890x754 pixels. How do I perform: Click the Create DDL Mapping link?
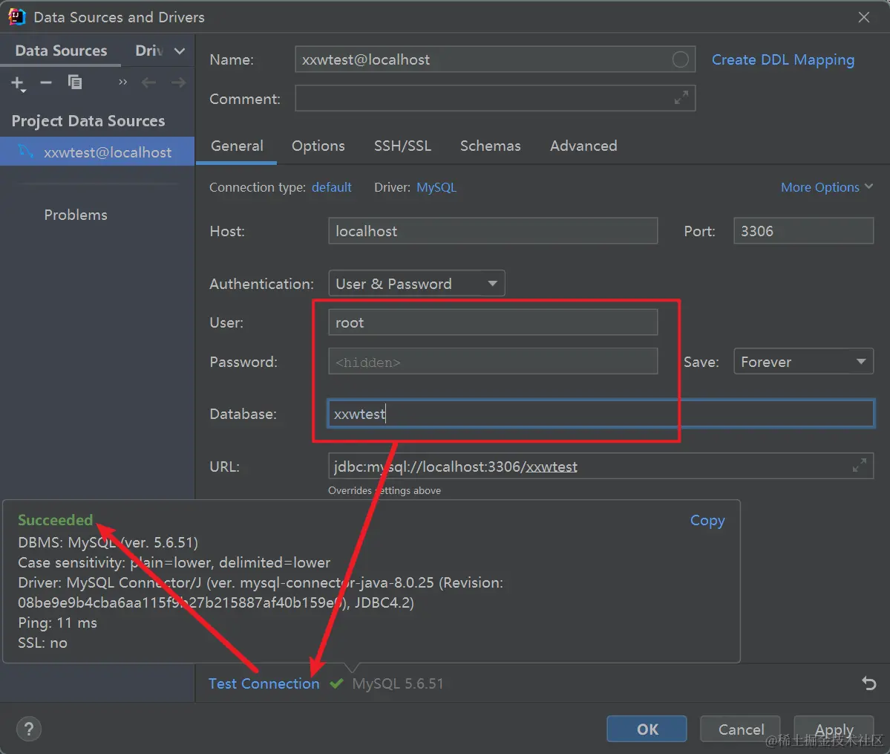click(782, 59)
